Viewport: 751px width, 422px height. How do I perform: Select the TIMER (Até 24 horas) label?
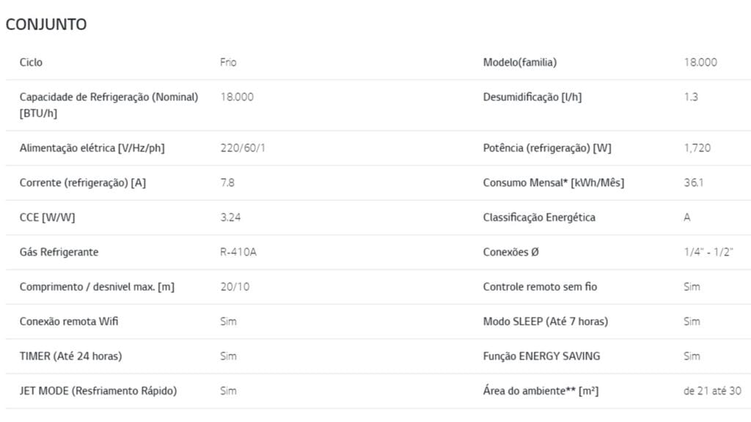70,356
